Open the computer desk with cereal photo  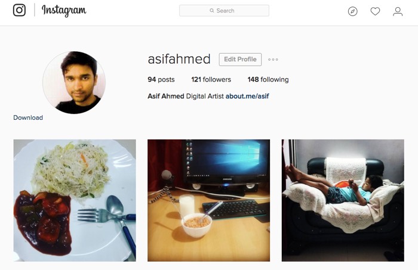[209, 200]
